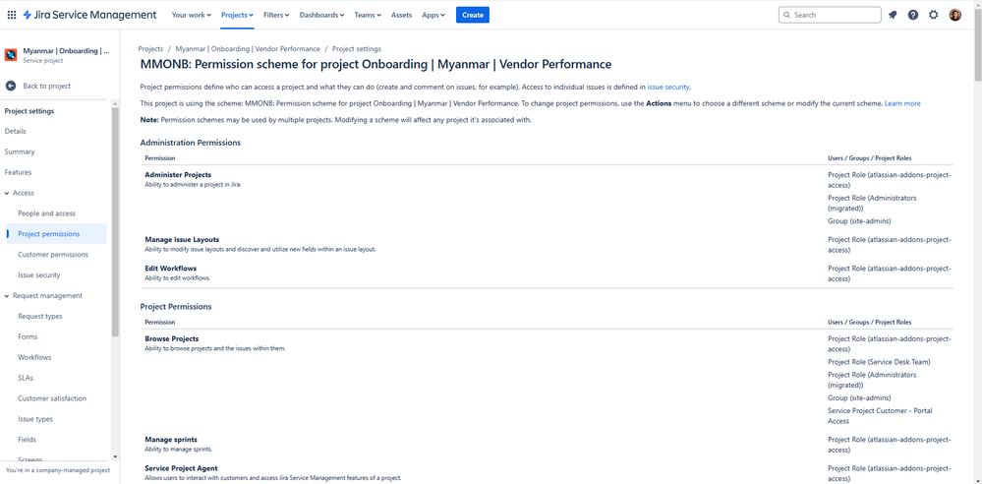Open SLAs sidebar item

pyautogui.click(x=26, y=378)
